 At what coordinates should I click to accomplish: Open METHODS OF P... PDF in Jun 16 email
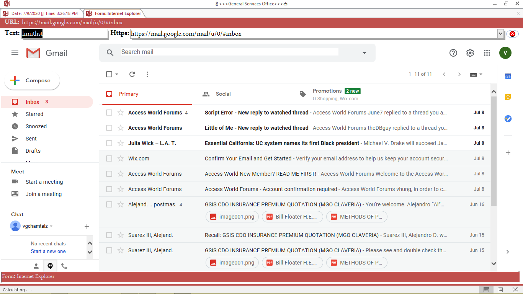(x=357, y=217)
